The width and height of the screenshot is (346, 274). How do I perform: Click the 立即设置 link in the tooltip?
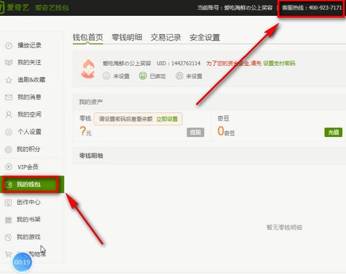click(x=167, y=119)
